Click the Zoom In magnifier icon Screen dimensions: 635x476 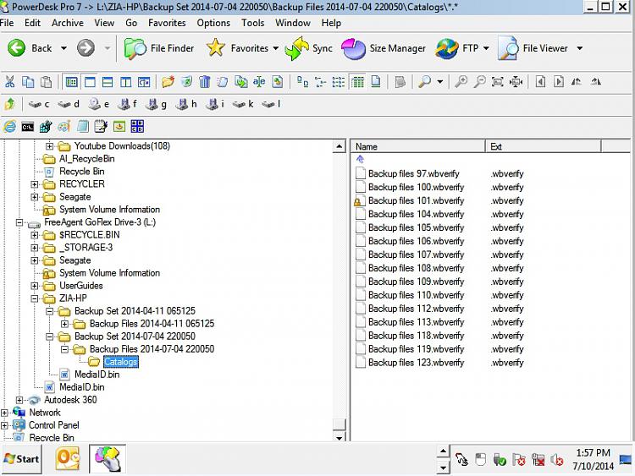[461, 82]
